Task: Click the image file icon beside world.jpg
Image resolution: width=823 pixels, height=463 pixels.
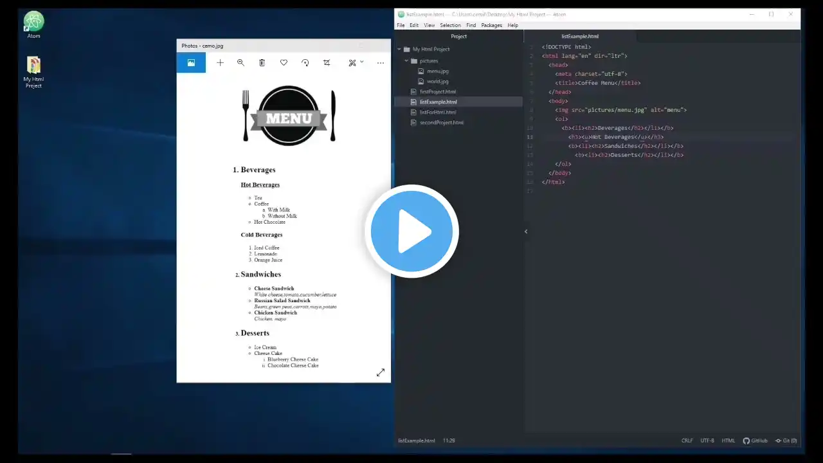Action: tap(421, 81)
